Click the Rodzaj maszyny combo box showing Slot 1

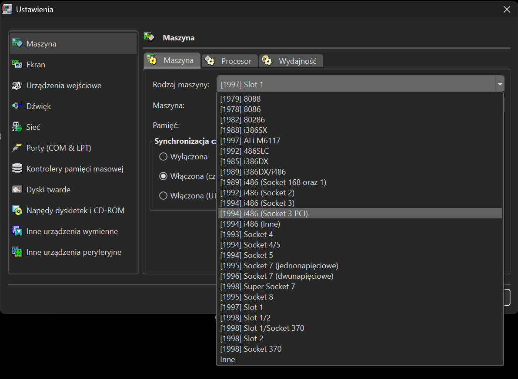tap(361, 84)
